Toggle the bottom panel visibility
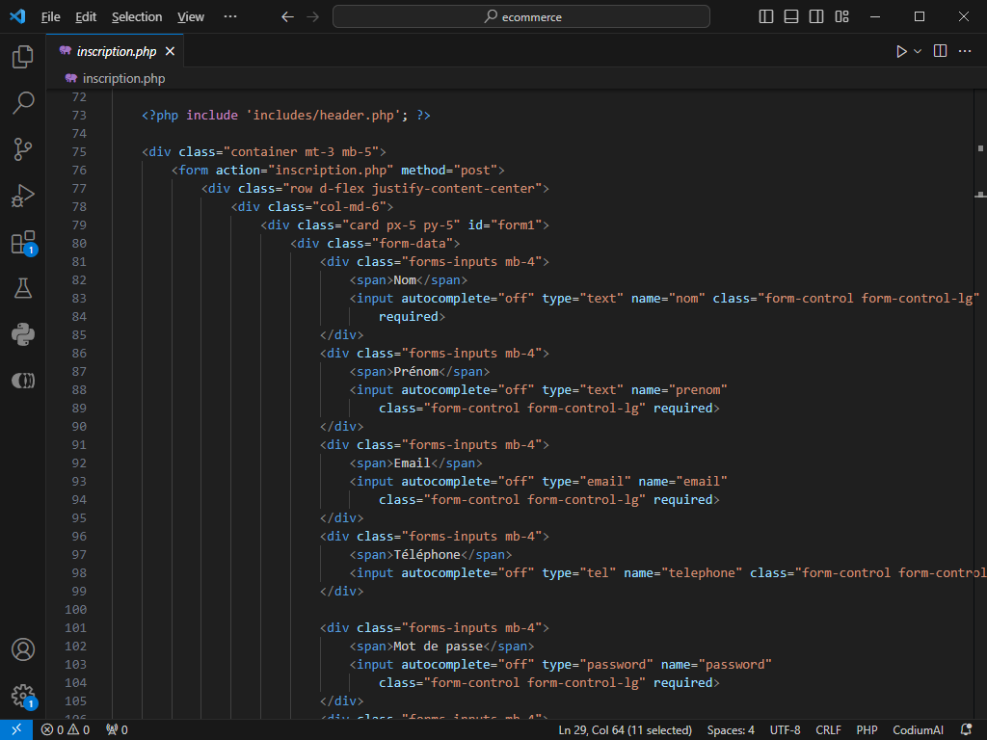Viewport: 987px width, 740px height. pos(791,16)
